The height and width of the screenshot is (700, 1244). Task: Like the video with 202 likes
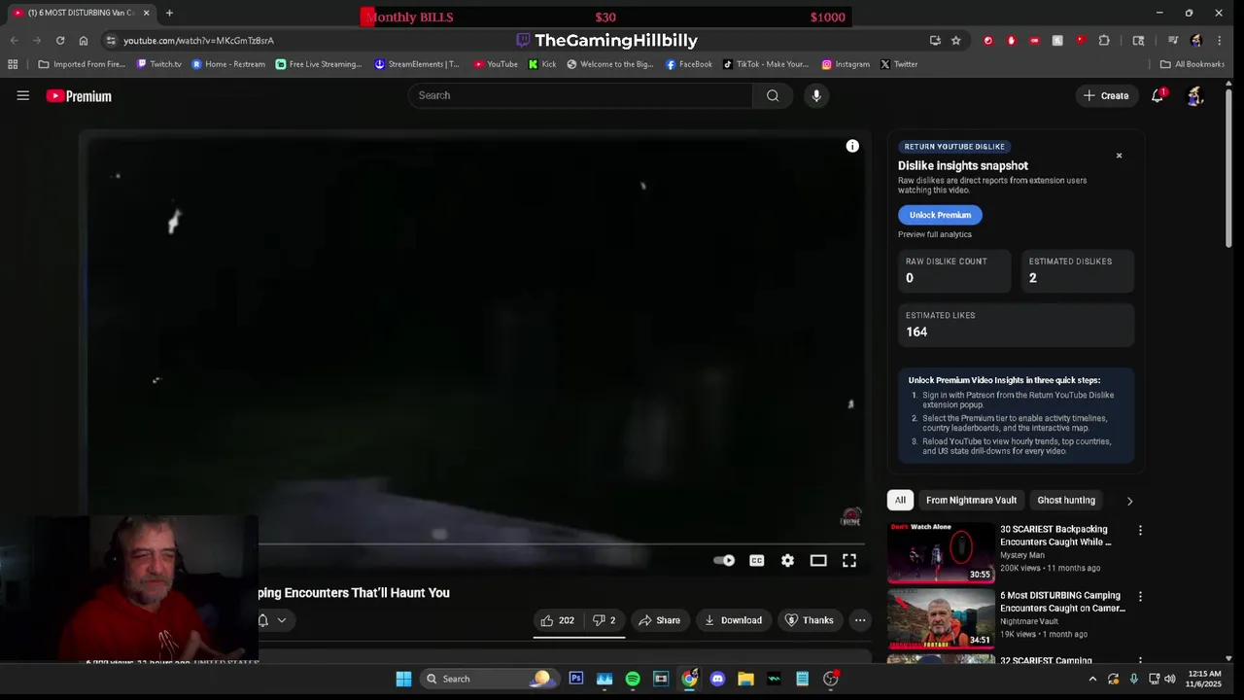(558, 620)
